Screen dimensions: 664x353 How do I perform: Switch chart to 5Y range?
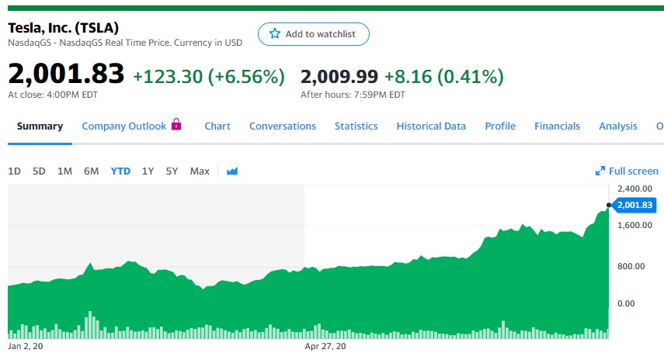(172, 171)
